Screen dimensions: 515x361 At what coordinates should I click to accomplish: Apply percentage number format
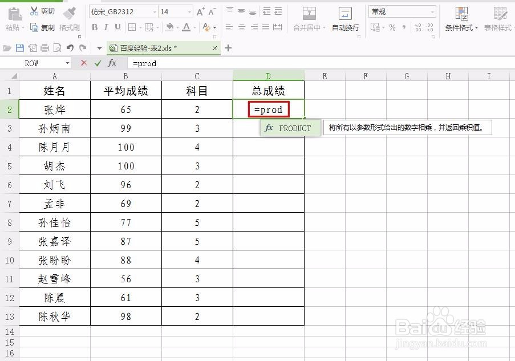tap(393, 27)
